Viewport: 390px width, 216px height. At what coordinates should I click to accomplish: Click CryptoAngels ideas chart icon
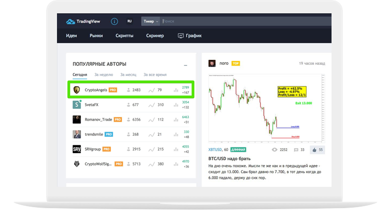pyautogui.click(x=152, y=90)
